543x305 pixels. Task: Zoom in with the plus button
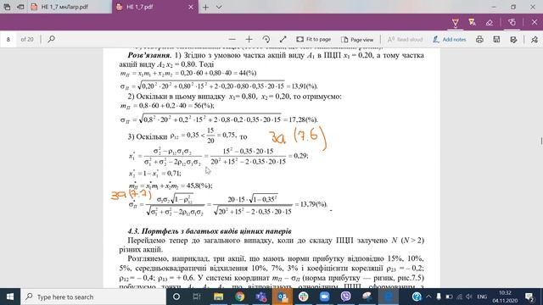click(249, 40)
